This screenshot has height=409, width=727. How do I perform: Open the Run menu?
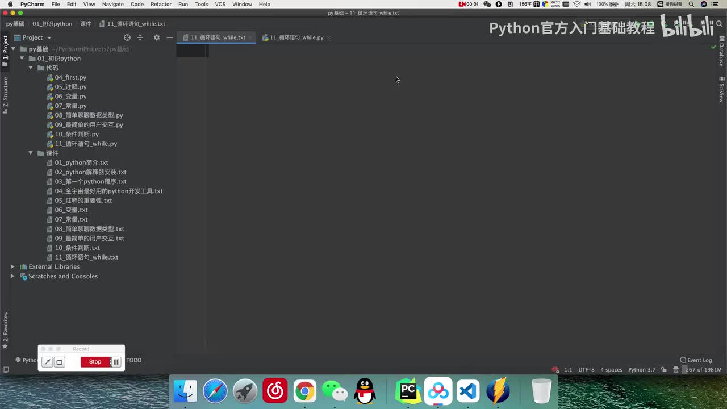pyautogui.click(x=183, y=4)
